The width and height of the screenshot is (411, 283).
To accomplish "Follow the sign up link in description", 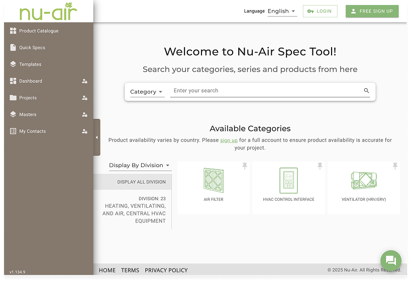I will (229, 140).
